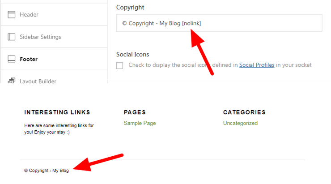Open the Sample Page link
Screen dimensions: 331x184
pyautogui.click(x=140, y=123)
